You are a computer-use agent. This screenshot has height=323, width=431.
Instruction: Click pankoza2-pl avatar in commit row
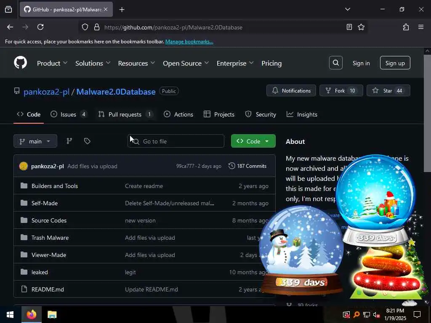pos(24,166)
